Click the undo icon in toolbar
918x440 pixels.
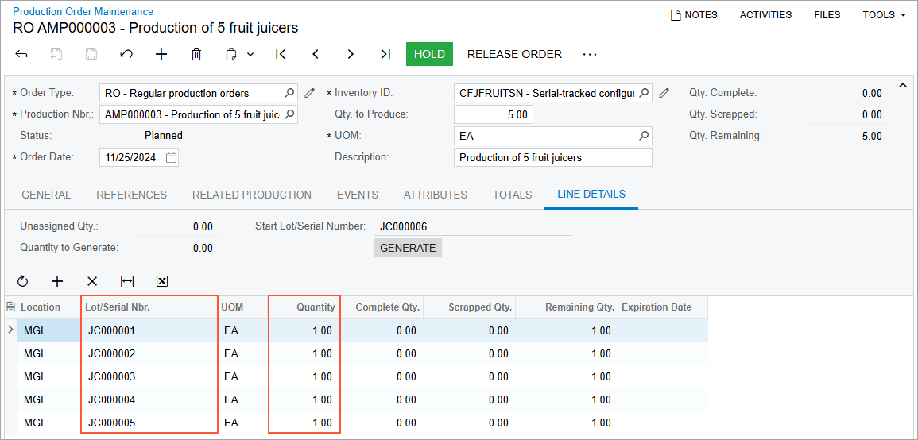pyautogui.click(x=126, y=54)
